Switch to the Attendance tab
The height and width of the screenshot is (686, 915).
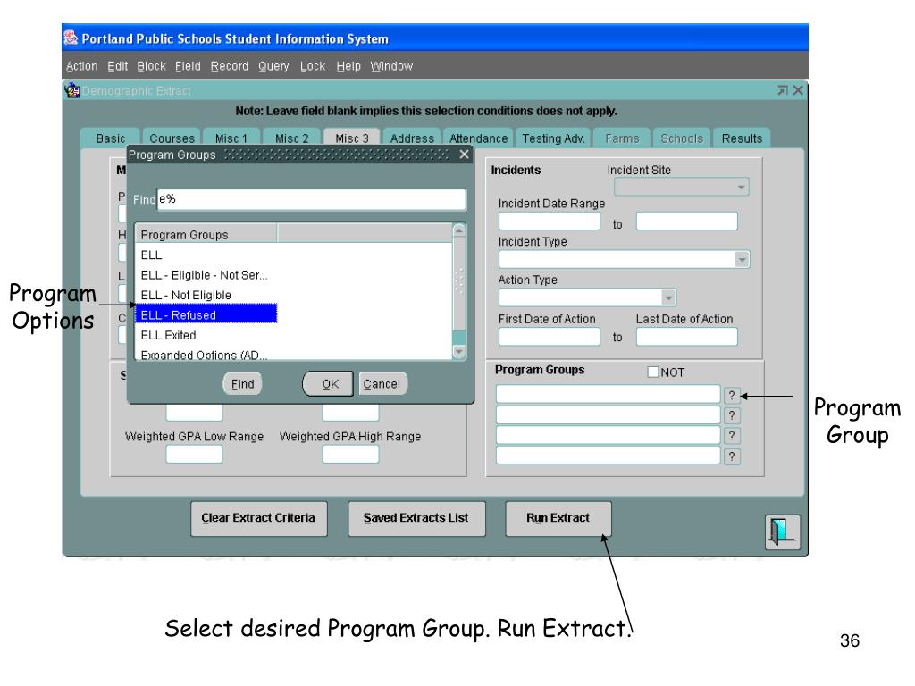(x=478, y=138)
